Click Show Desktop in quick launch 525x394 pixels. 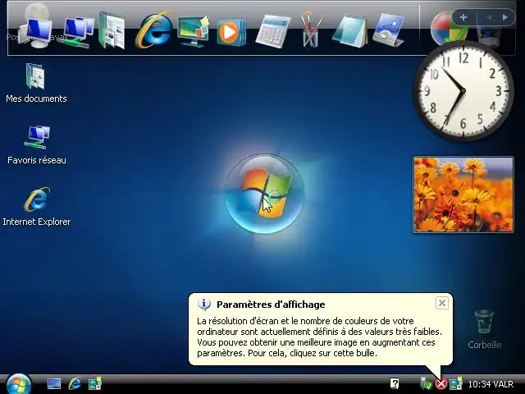tap(54, 383)
